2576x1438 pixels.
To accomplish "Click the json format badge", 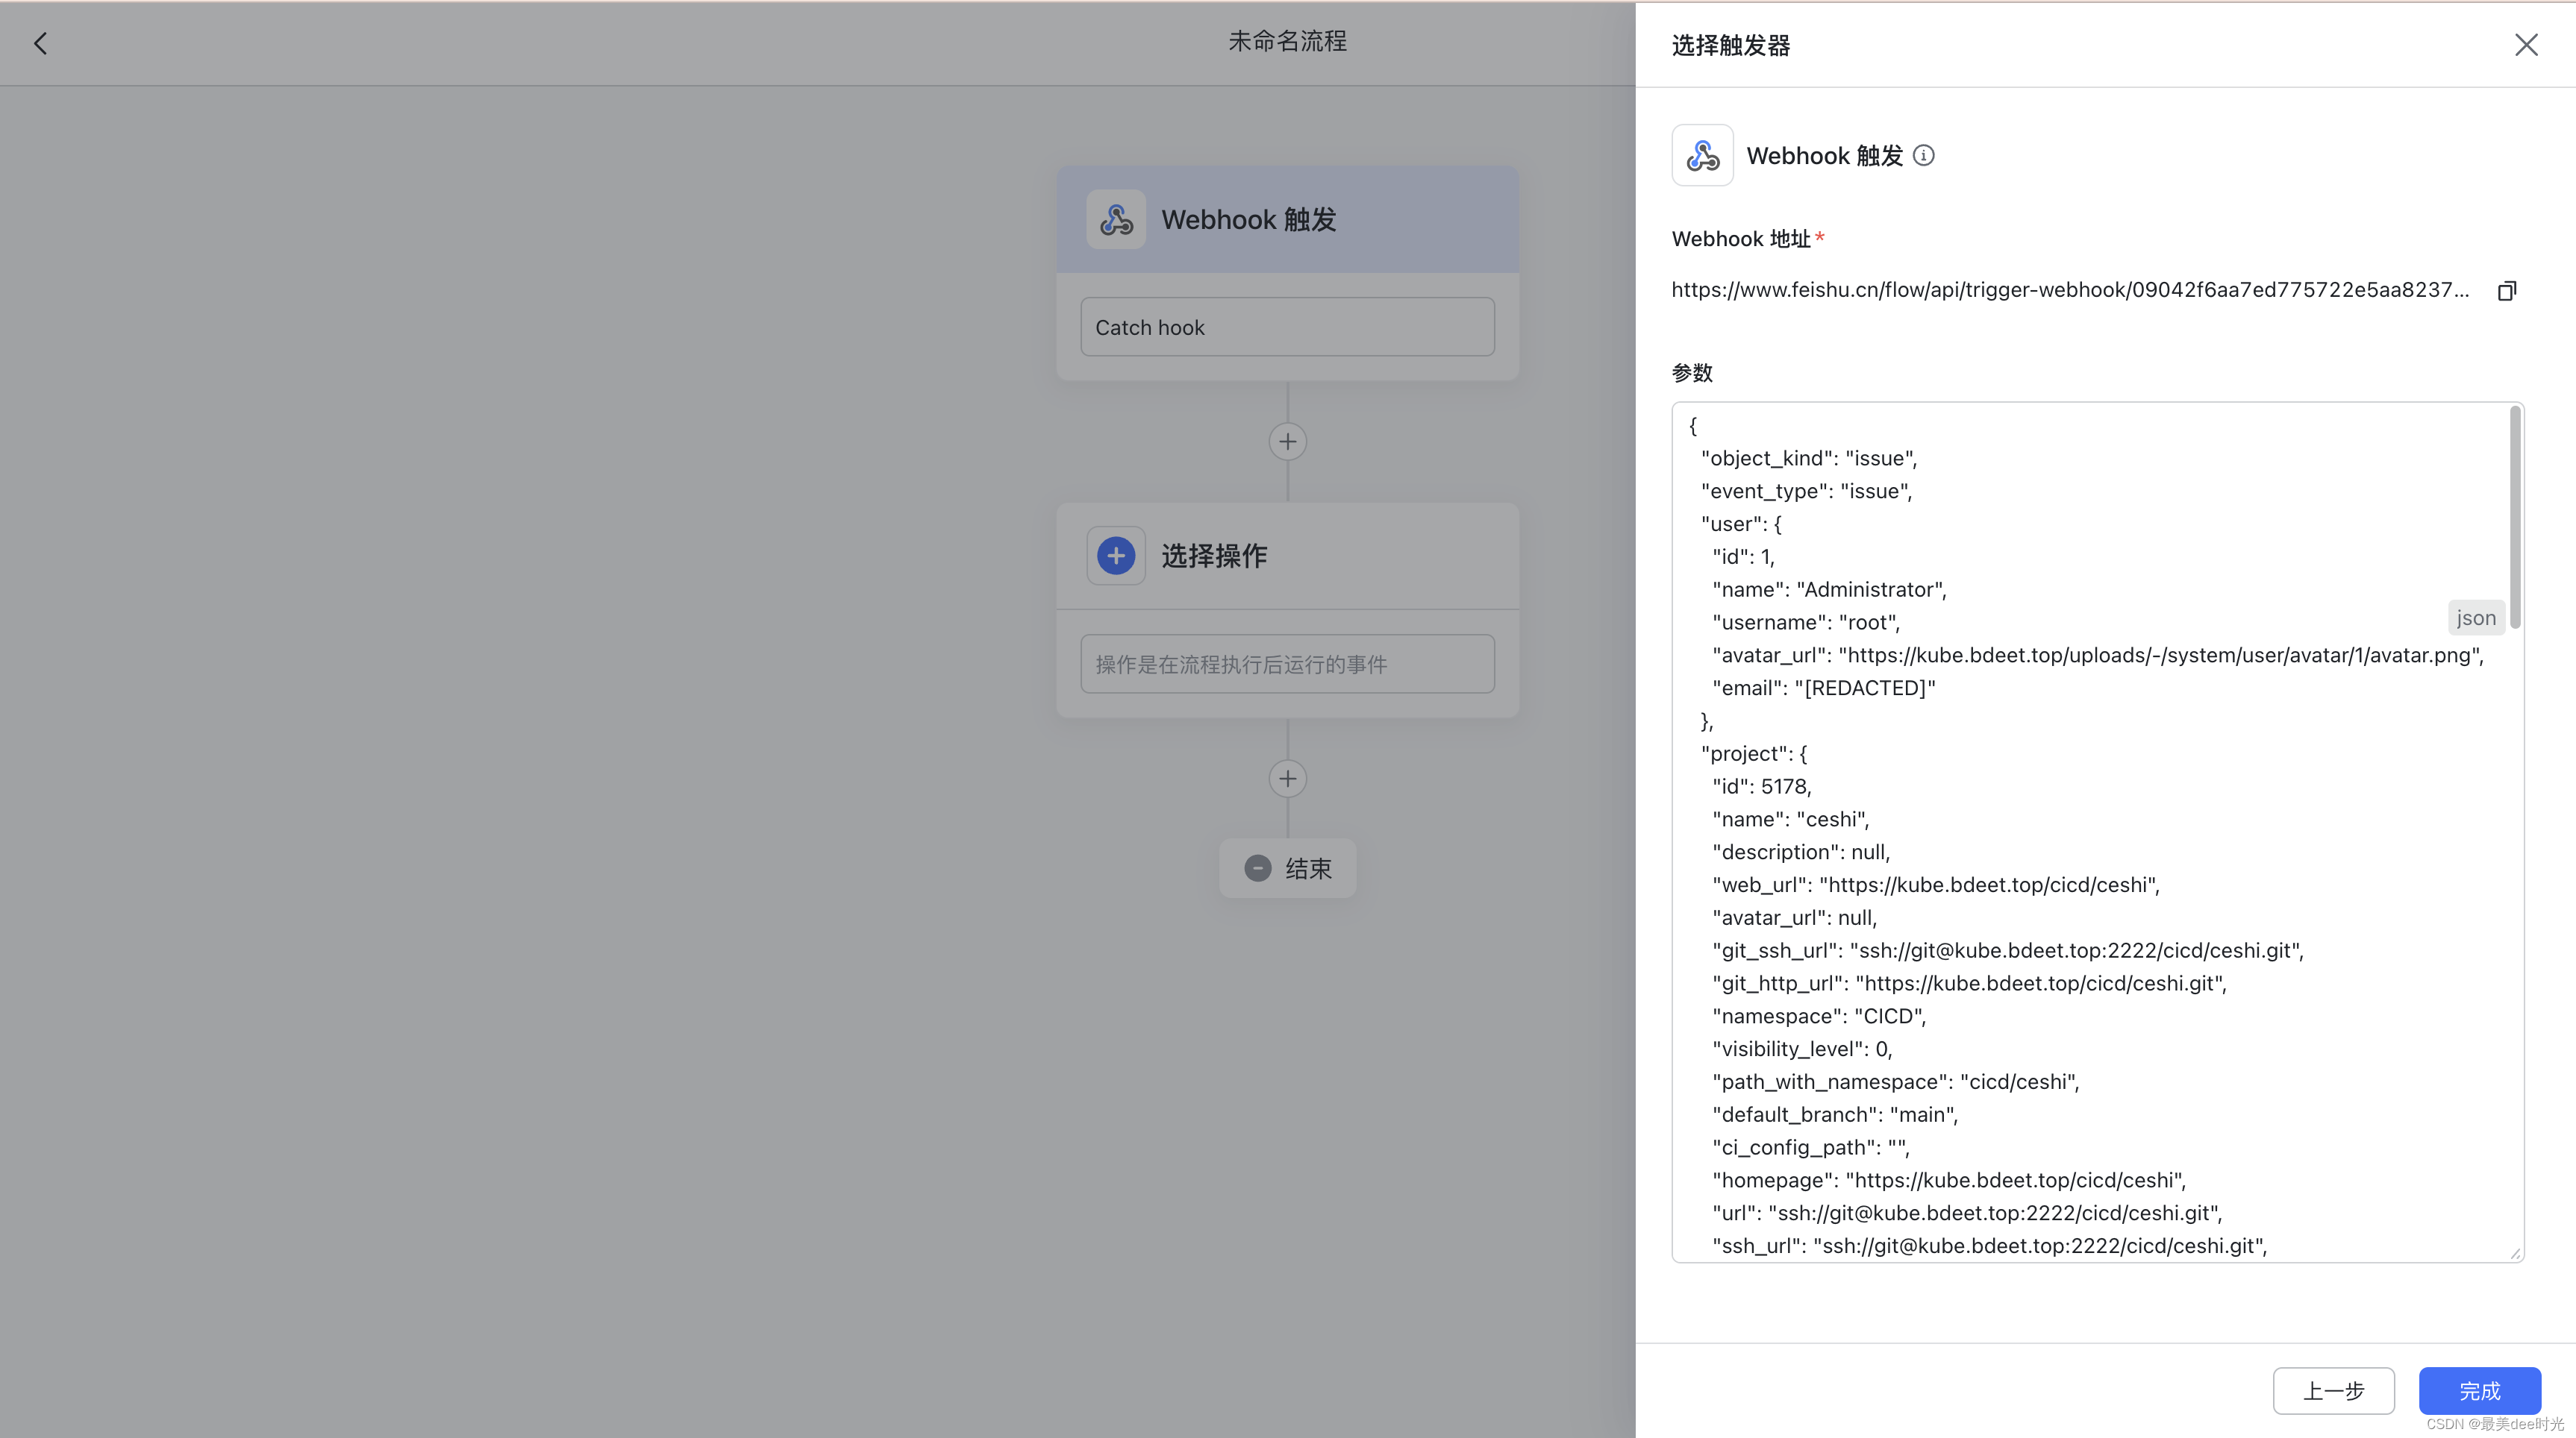I will pos(2476,618).
